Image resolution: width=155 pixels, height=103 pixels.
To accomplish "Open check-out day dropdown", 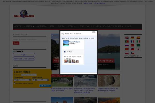I will click(x=34, y=80).
